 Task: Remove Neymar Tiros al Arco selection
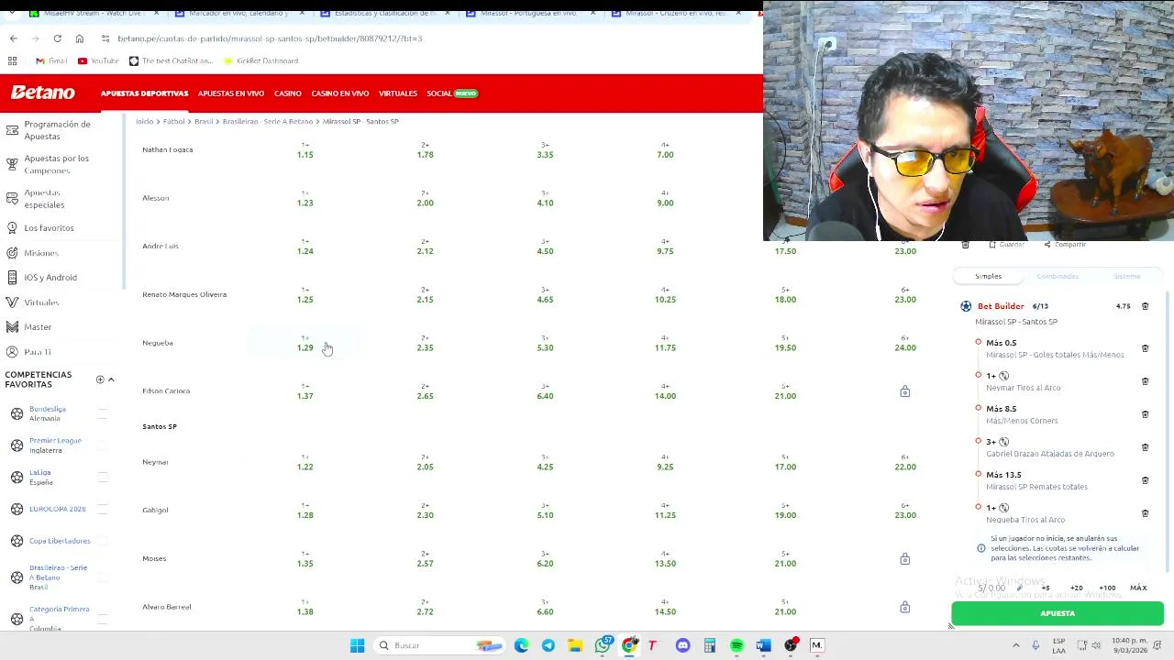tap(1145, 381)
